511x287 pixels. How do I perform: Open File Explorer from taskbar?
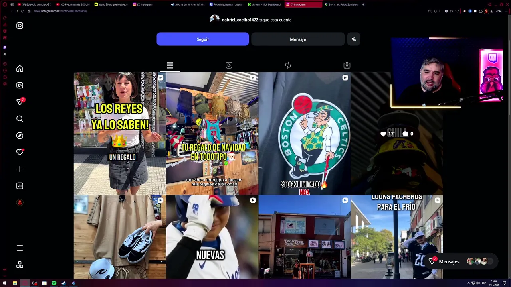click(15, 283)
